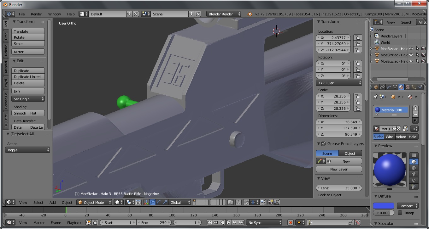Click the Lens value field
This screenshot has height=229, width=429.
[x=339, y=188]
